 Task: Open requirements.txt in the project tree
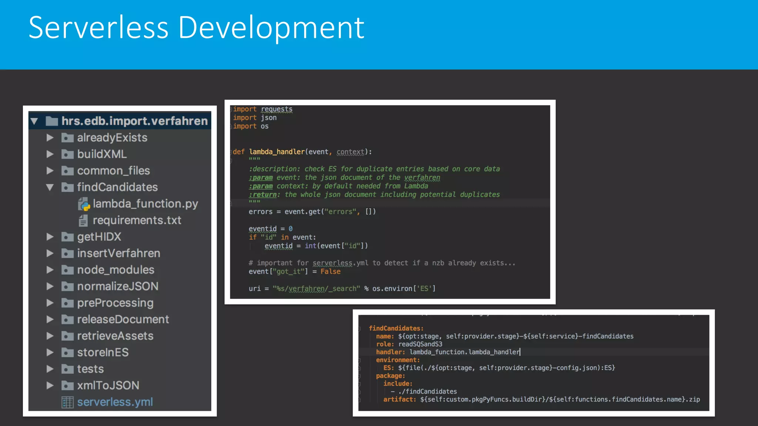pos(137,220)
